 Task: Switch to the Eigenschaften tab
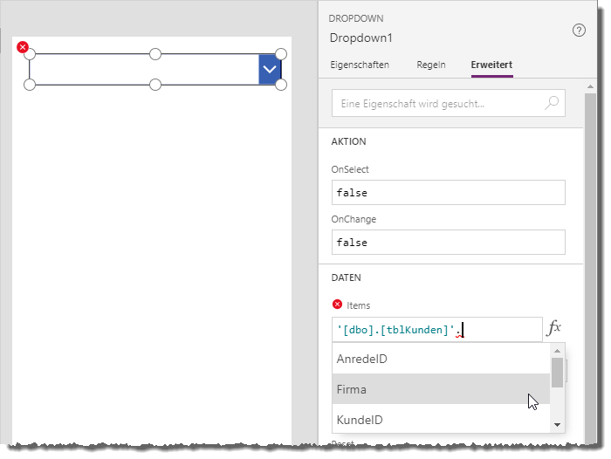(x=360, y=65)
